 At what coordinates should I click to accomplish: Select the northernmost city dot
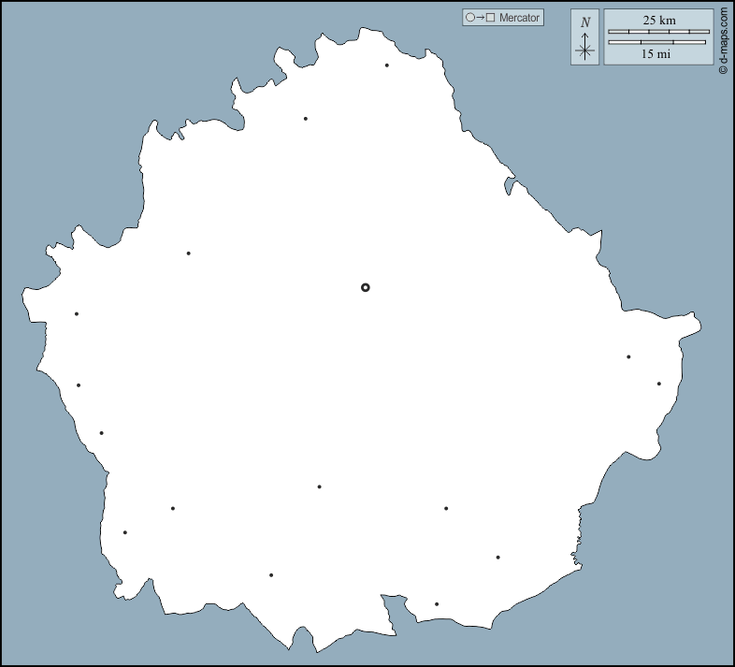387,65
